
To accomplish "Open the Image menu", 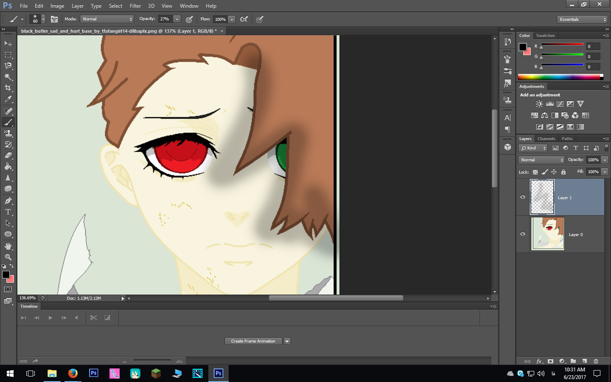I will pyautogui.click(x=57, y=6).
